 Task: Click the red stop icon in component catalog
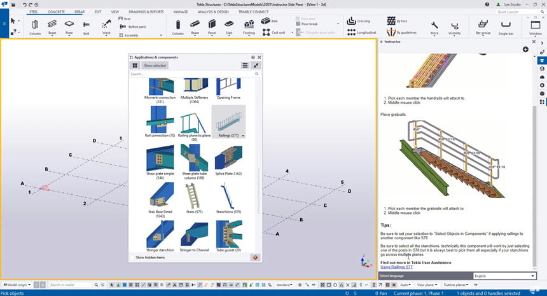[x=255, y=257]
